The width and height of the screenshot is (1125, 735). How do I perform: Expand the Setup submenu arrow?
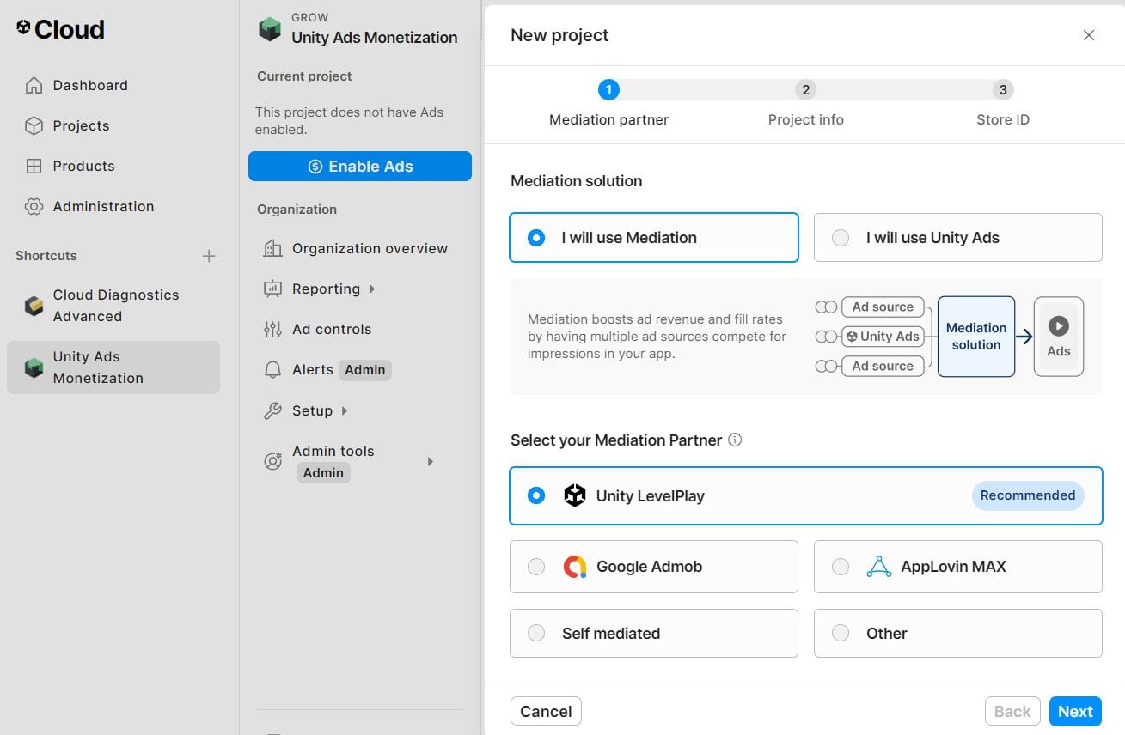345,410
